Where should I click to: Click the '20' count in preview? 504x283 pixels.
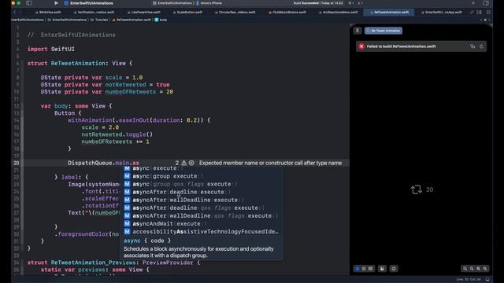pos(429,189)
